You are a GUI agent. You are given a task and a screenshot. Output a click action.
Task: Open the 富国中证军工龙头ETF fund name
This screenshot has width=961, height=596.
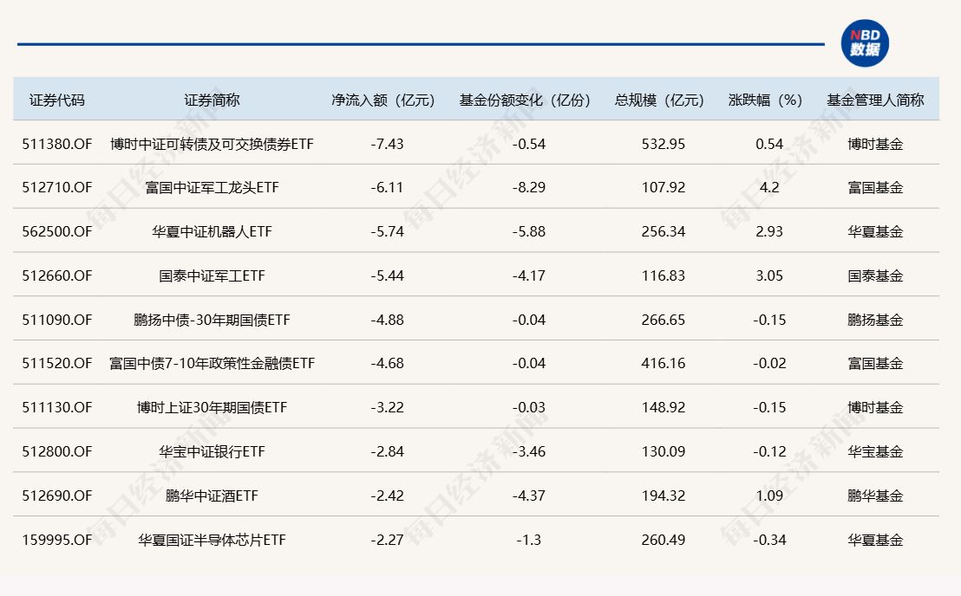212,188
